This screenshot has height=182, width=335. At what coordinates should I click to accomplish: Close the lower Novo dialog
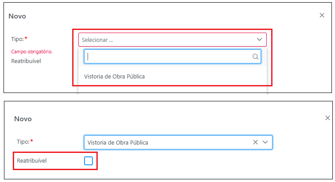pos(328,118)
